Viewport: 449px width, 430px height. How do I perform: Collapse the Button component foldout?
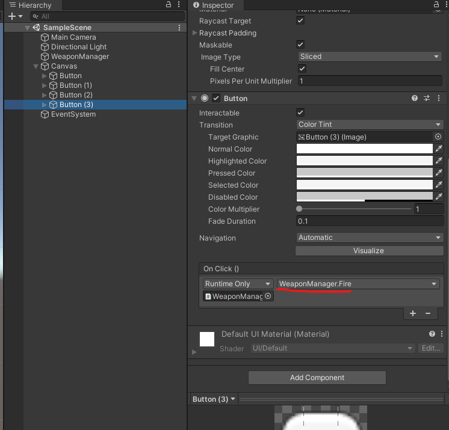(x=194, y=99)
